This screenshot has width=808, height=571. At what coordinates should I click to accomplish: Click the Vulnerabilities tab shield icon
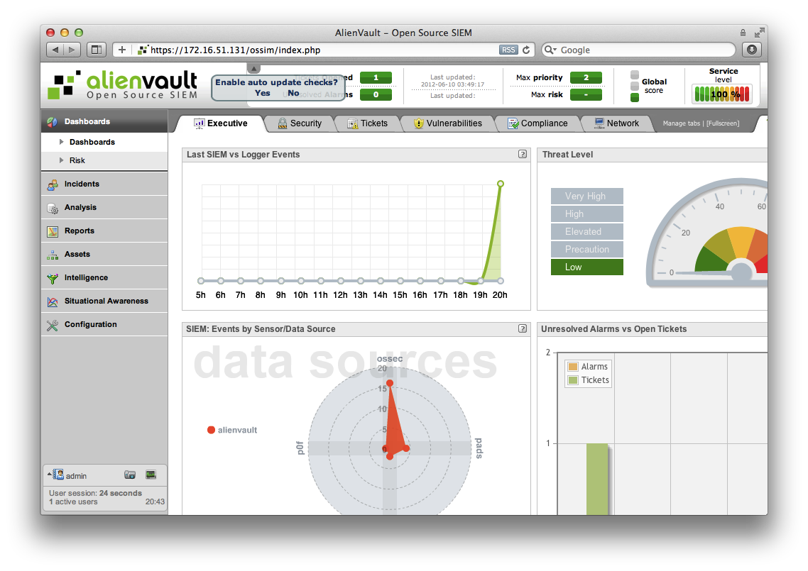(x=418, y=123)
